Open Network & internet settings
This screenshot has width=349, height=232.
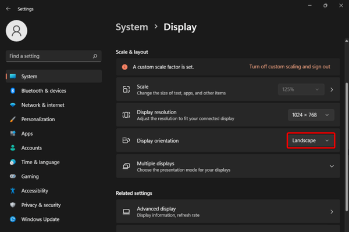[54, 105]
